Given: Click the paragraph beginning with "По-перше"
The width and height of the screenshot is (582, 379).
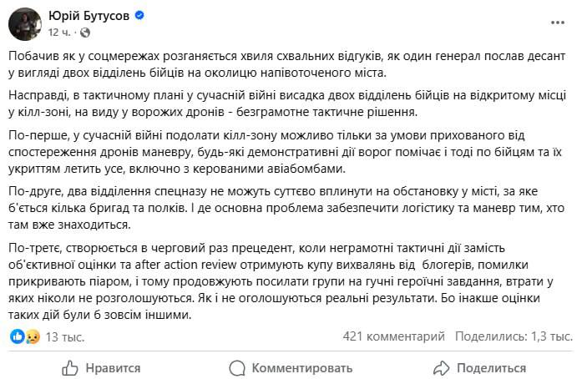Looking at the screenshot, I should click(284, 151).
